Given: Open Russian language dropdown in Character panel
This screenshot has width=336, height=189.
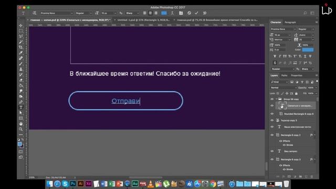Looking at the screenshot, I should 282,69.
